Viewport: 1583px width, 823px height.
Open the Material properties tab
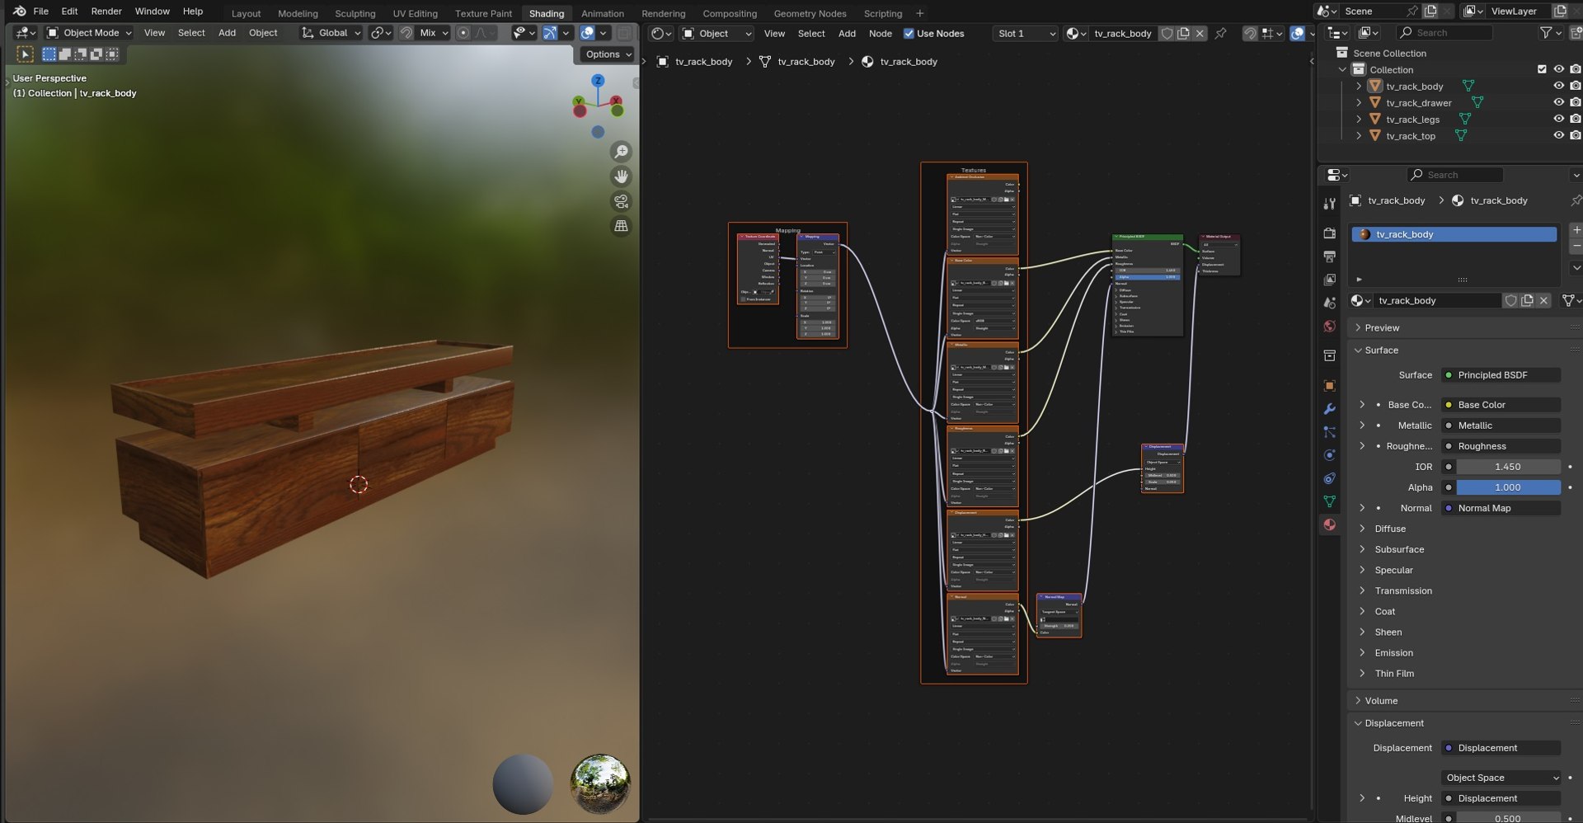click(1329, 524)
